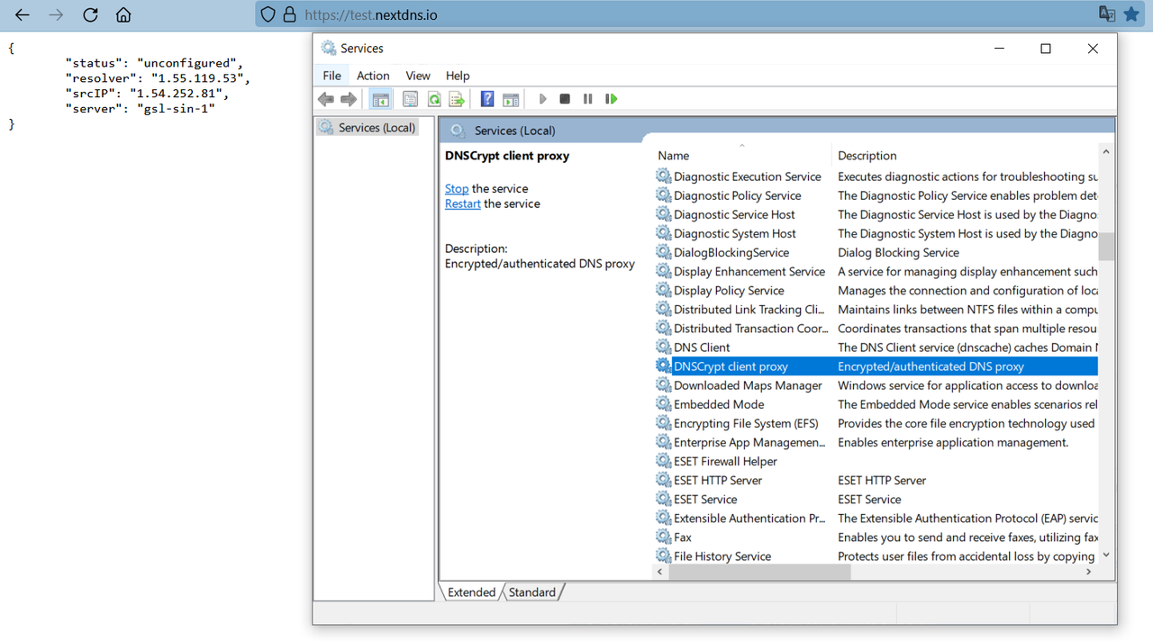Select the Distributed Transaction Coordinator row
The image size is (1153, 641).
point(876,329)
